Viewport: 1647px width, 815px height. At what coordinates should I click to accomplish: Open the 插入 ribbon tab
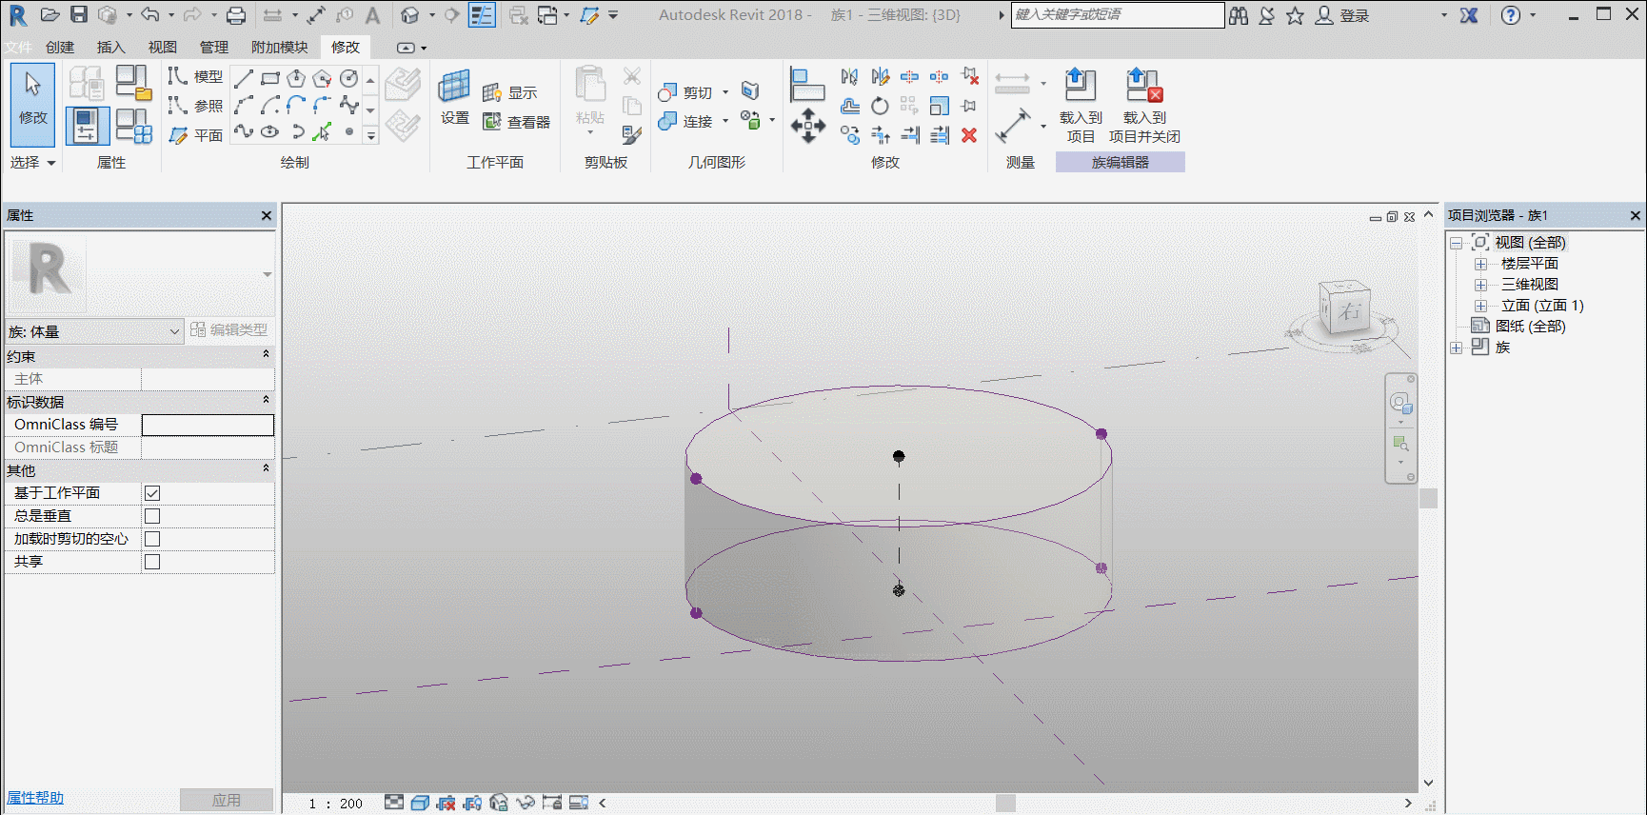coord(111,47)
